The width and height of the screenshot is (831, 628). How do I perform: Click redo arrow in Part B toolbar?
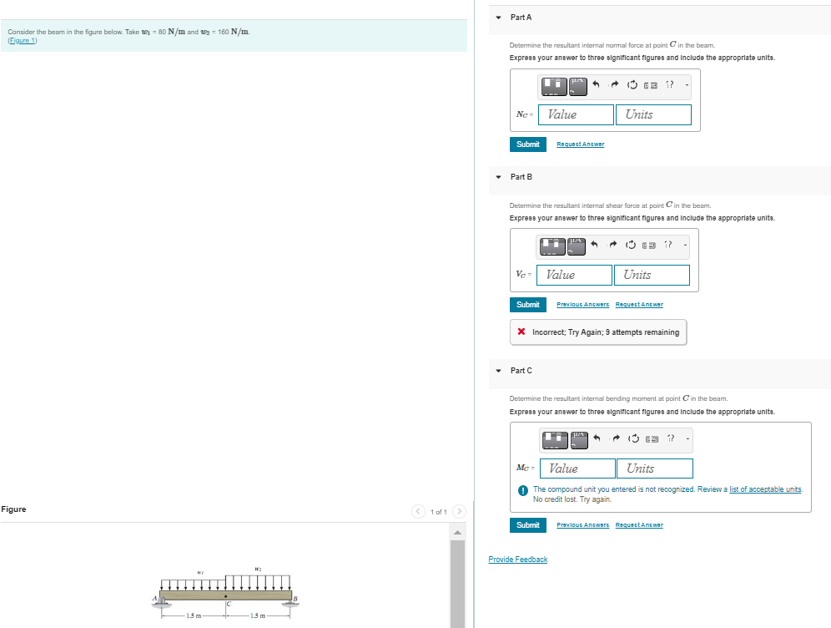pos(612,245)
